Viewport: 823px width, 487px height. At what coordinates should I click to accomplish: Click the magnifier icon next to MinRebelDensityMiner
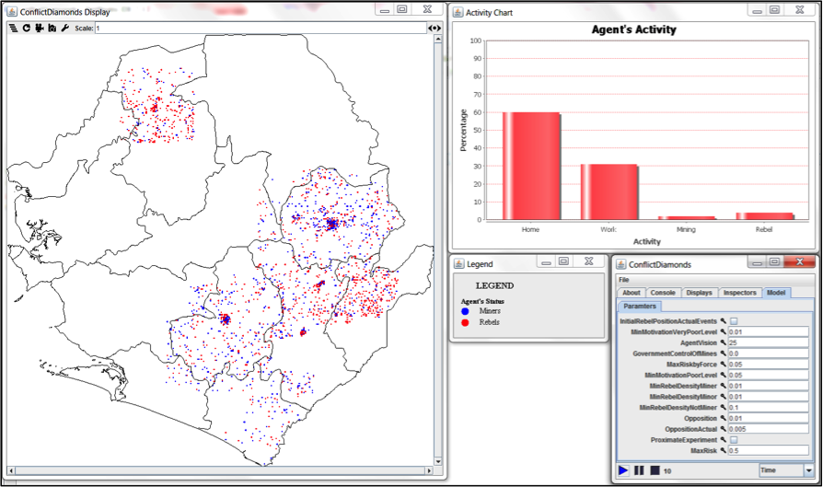tap(723, 386)
